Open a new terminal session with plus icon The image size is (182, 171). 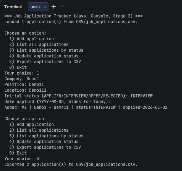53,7
